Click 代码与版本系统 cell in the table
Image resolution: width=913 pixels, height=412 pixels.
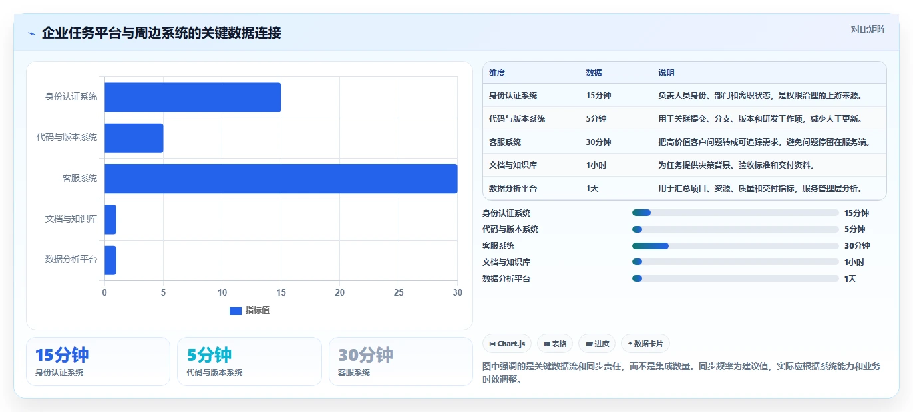click(x=517, y=119)
